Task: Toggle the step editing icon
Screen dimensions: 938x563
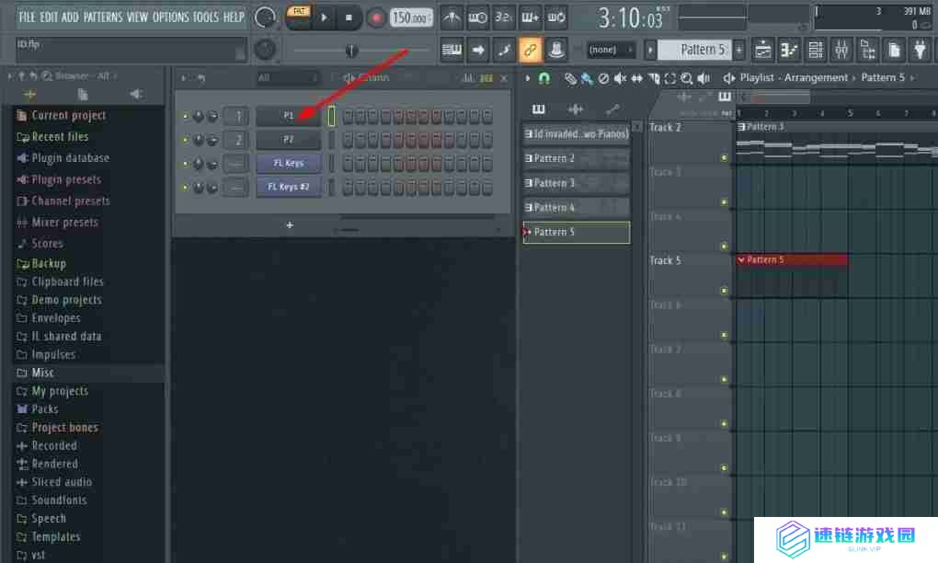Action: pyautogui.click(x=504, y=50)
